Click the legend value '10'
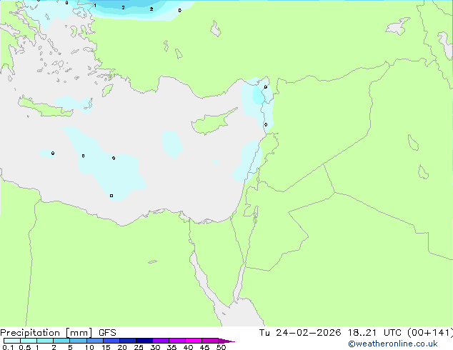This screenshot has width=453, height=350. pyautogui.click(x=89, y=347)
